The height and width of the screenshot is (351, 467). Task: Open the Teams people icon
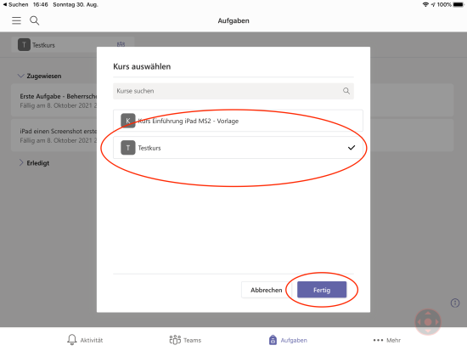(175, 340)
